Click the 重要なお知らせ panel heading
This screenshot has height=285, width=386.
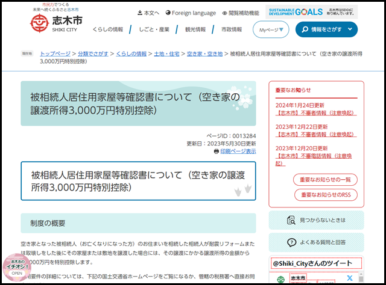pos(293,90)
